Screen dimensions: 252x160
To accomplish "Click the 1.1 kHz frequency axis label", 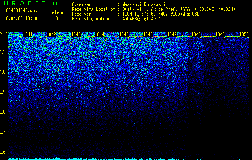I will [x=3, y=52].
